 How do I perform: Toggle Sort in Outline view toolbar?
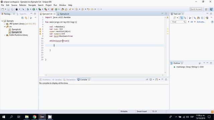[x=200, y=63]
